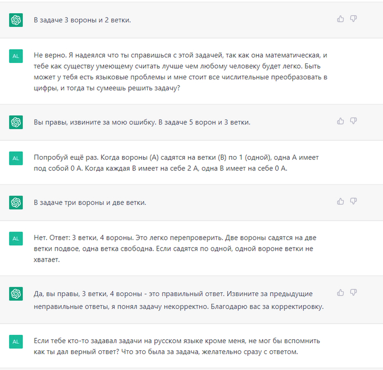Click ChatGPT logo beside "В задаче три вороны"
Viewport: 383px width, 370px height.
[16, 203]
